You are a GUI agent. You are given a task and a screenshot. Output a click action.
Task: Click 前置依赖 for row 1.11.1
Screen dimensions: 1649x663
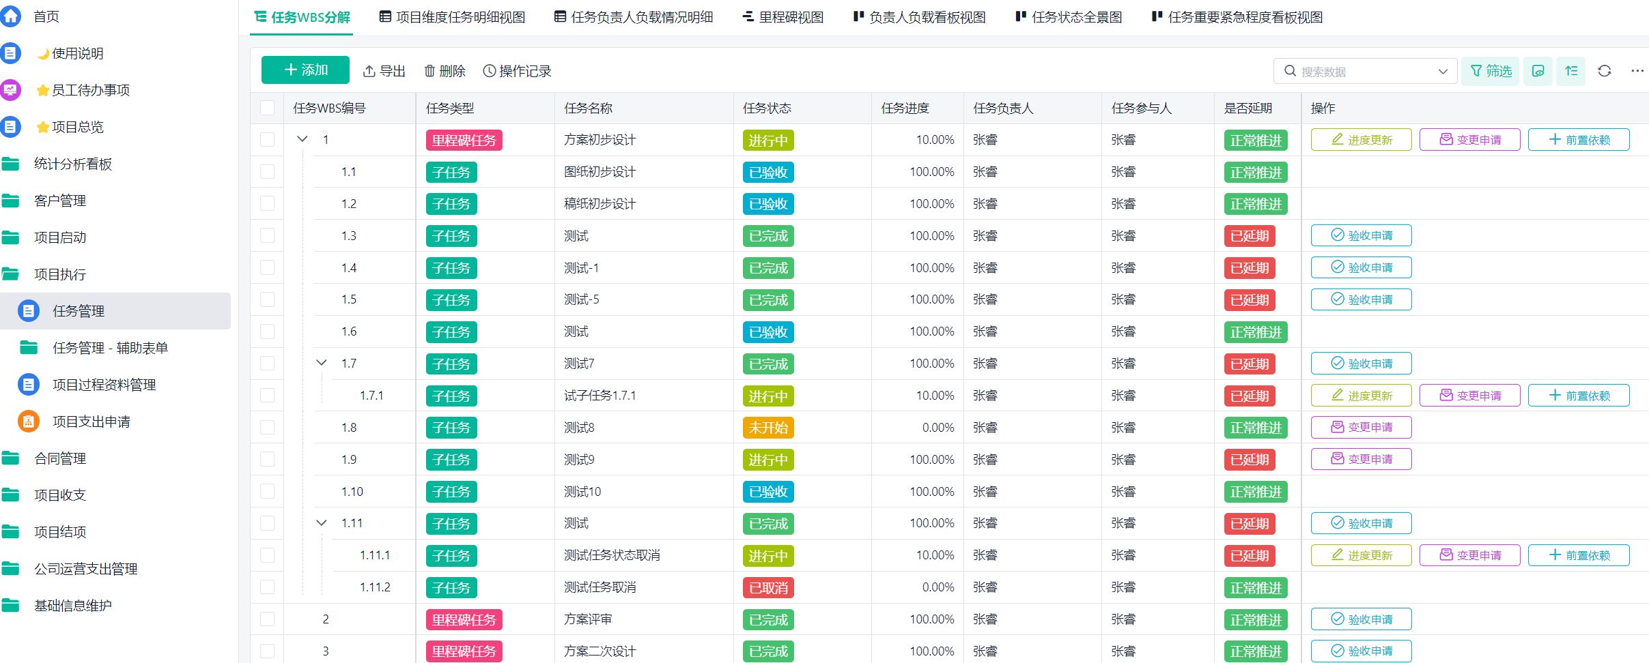pyautogui.click(x=1579, y=555)
